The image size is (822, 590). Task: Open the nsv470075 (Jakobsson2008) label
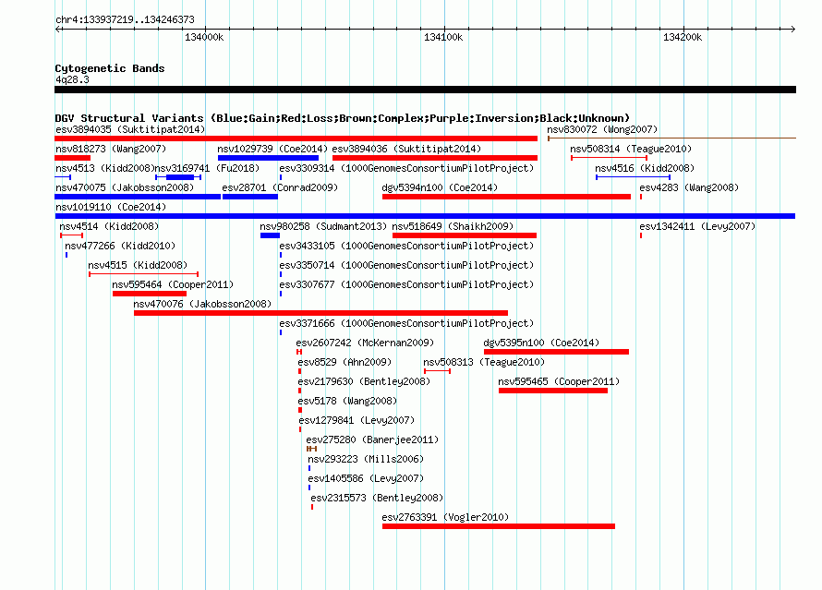click(125, 187)
